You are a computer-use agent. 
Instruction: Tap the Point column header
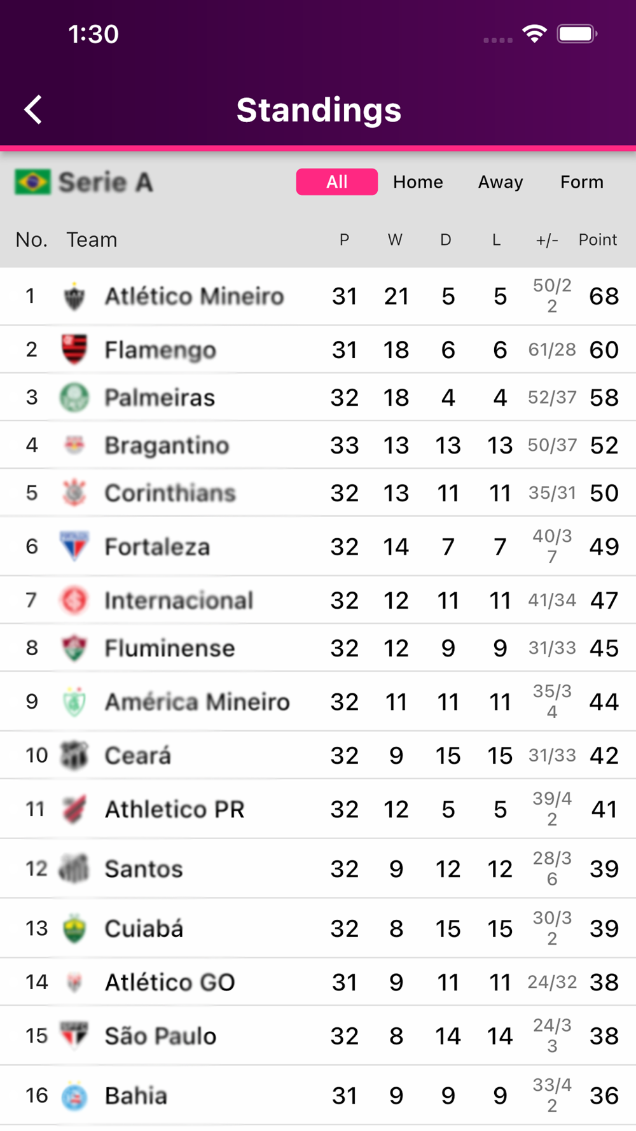click(x=598, y=240)
